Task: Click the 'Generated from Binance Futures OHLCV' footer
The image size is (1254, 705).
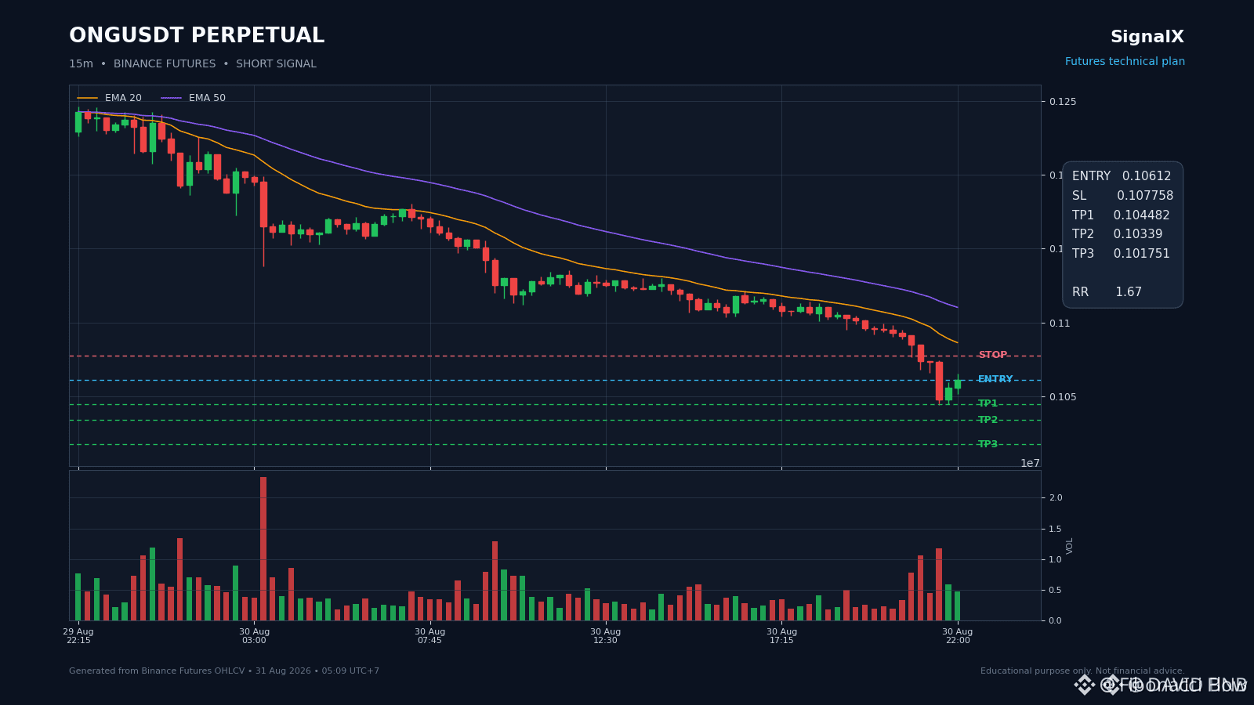Action: 224,671
